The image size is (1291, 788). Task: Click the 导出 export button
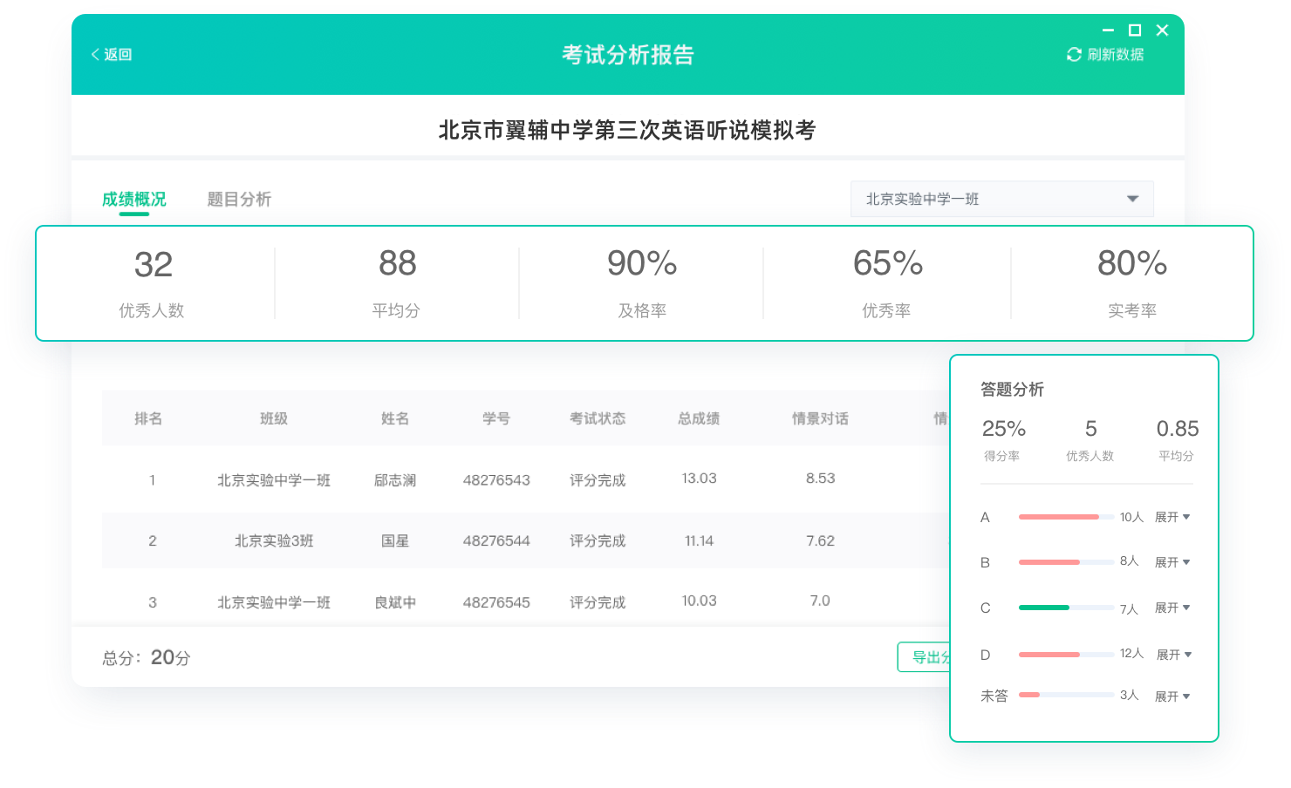tap(925, 657)
